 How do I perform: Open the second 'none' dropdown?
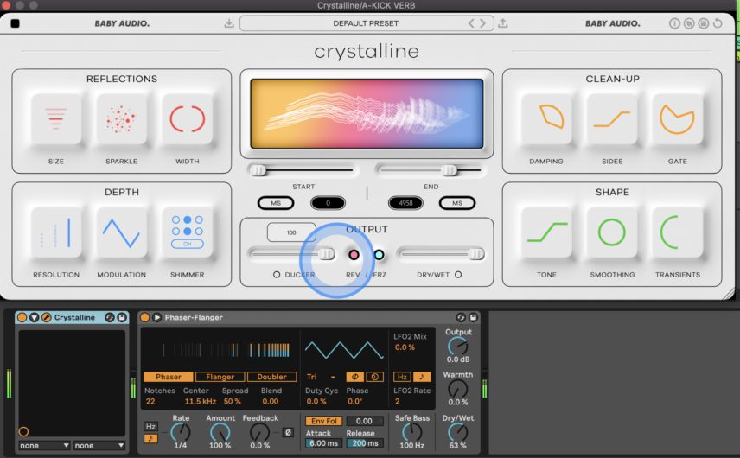click(x=99, y=445)
